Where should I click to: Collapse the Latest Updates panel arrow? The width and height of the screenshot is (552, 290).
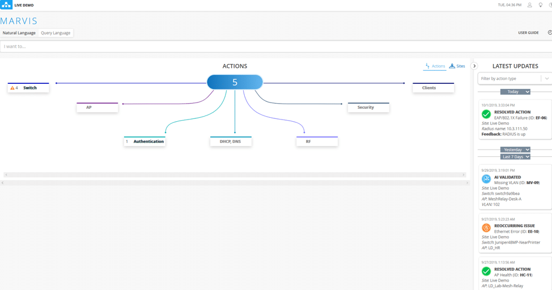click(x=474, y=66)
